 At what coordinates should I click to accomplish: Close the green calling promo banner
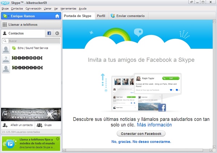click(58, 139)
